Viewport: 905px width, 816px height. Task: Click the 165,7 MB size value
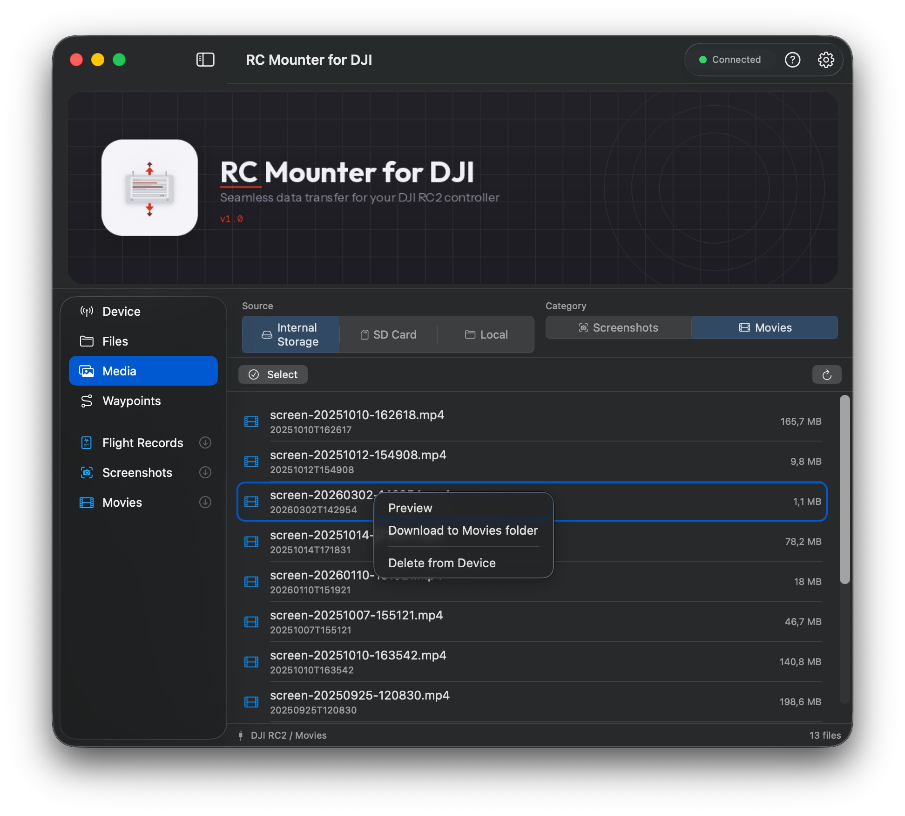[x=801, y=422]
